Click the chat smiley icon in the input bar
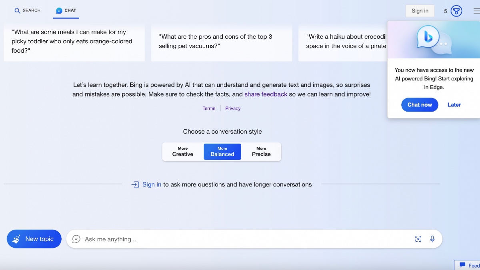480x270 pixels. tap(76, 239)
